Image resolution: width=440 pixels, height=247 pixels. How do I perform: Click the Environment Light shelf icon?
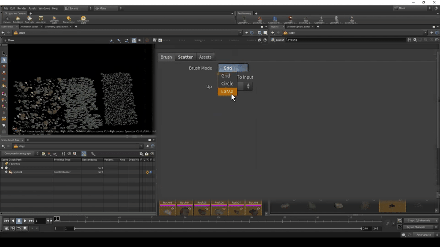[83, 19]
